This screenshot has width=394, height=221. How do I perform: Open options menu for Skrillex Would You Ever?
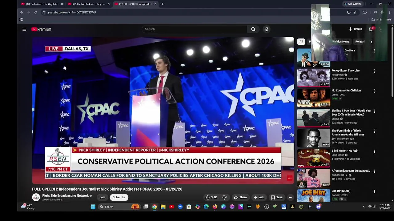coord(374,111)
